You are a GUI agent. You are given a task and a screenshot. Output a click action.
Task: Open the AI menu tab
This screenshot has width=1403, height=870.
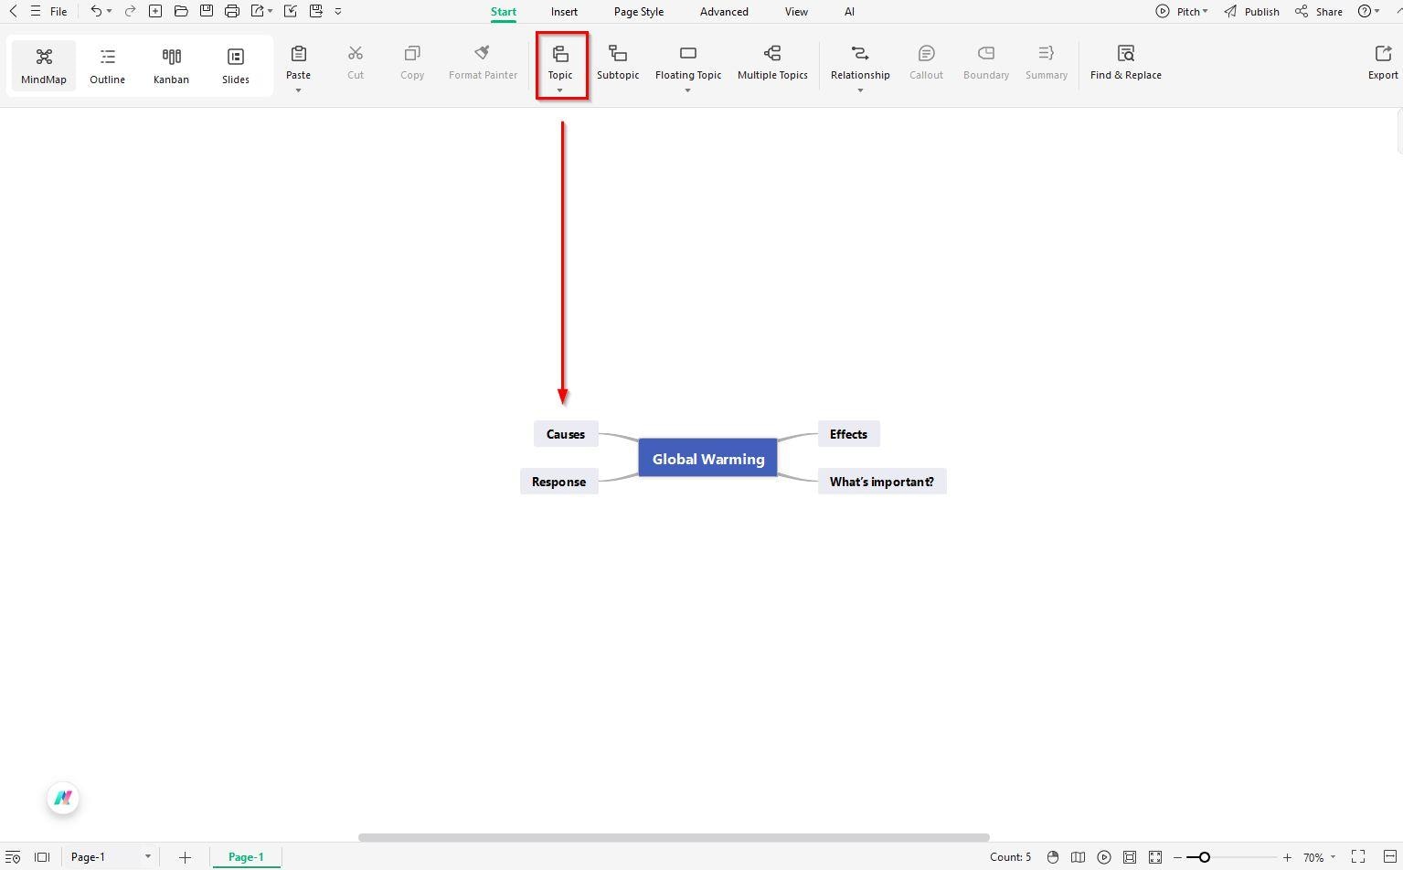tap(849, 11)
